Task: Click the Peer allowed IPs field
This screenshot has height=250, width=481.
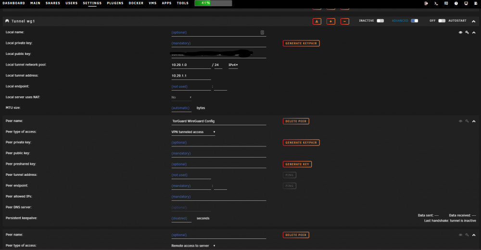Action: [219, 197]
